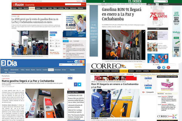Image resolution: width=182 pixels, height=121 pixels.
Task: Click the Google Plus icon below El Día share buttons
Action: (69, 89)
